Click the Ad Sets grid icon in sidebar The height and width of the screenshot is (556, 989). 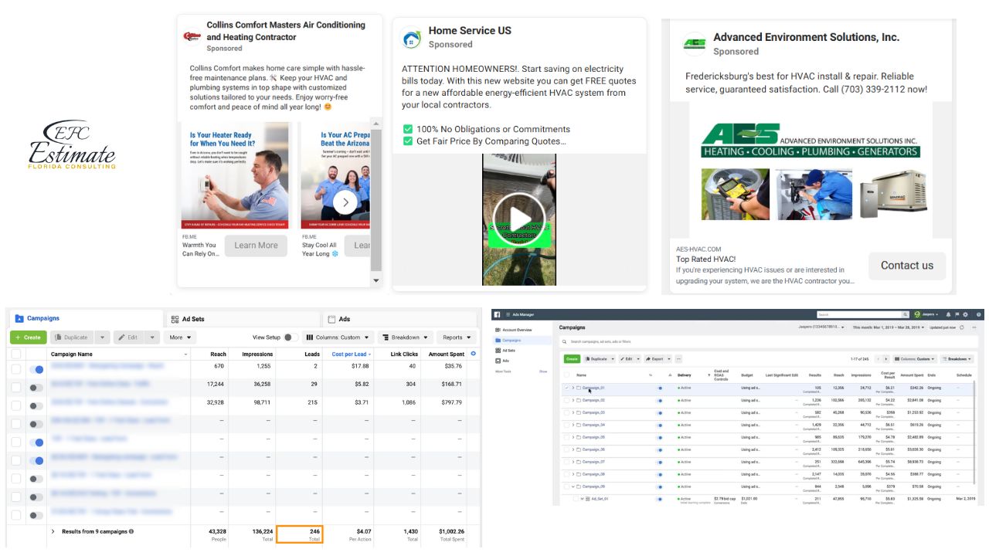(498, 351)
